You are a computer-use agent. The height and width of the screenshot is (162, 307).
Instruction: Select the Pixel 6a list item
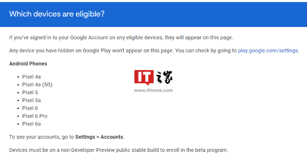[x=31, y=124]
